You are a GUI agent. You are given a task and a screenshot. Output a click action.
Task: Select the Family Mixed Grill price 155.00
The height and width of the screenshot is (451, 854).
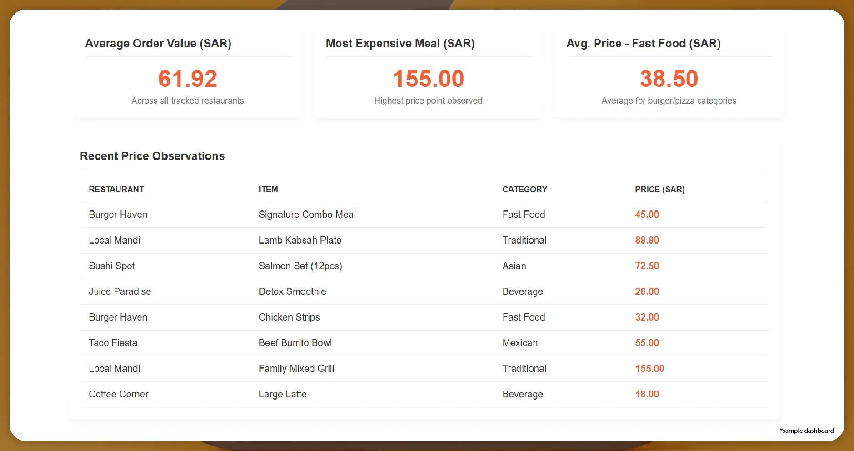coord(649,368)
